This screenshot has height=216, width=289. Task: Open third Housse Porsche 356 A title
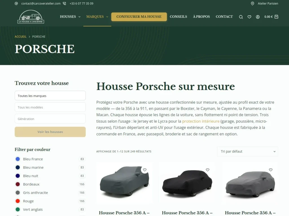pyautogui.click(x=250, y=213)
